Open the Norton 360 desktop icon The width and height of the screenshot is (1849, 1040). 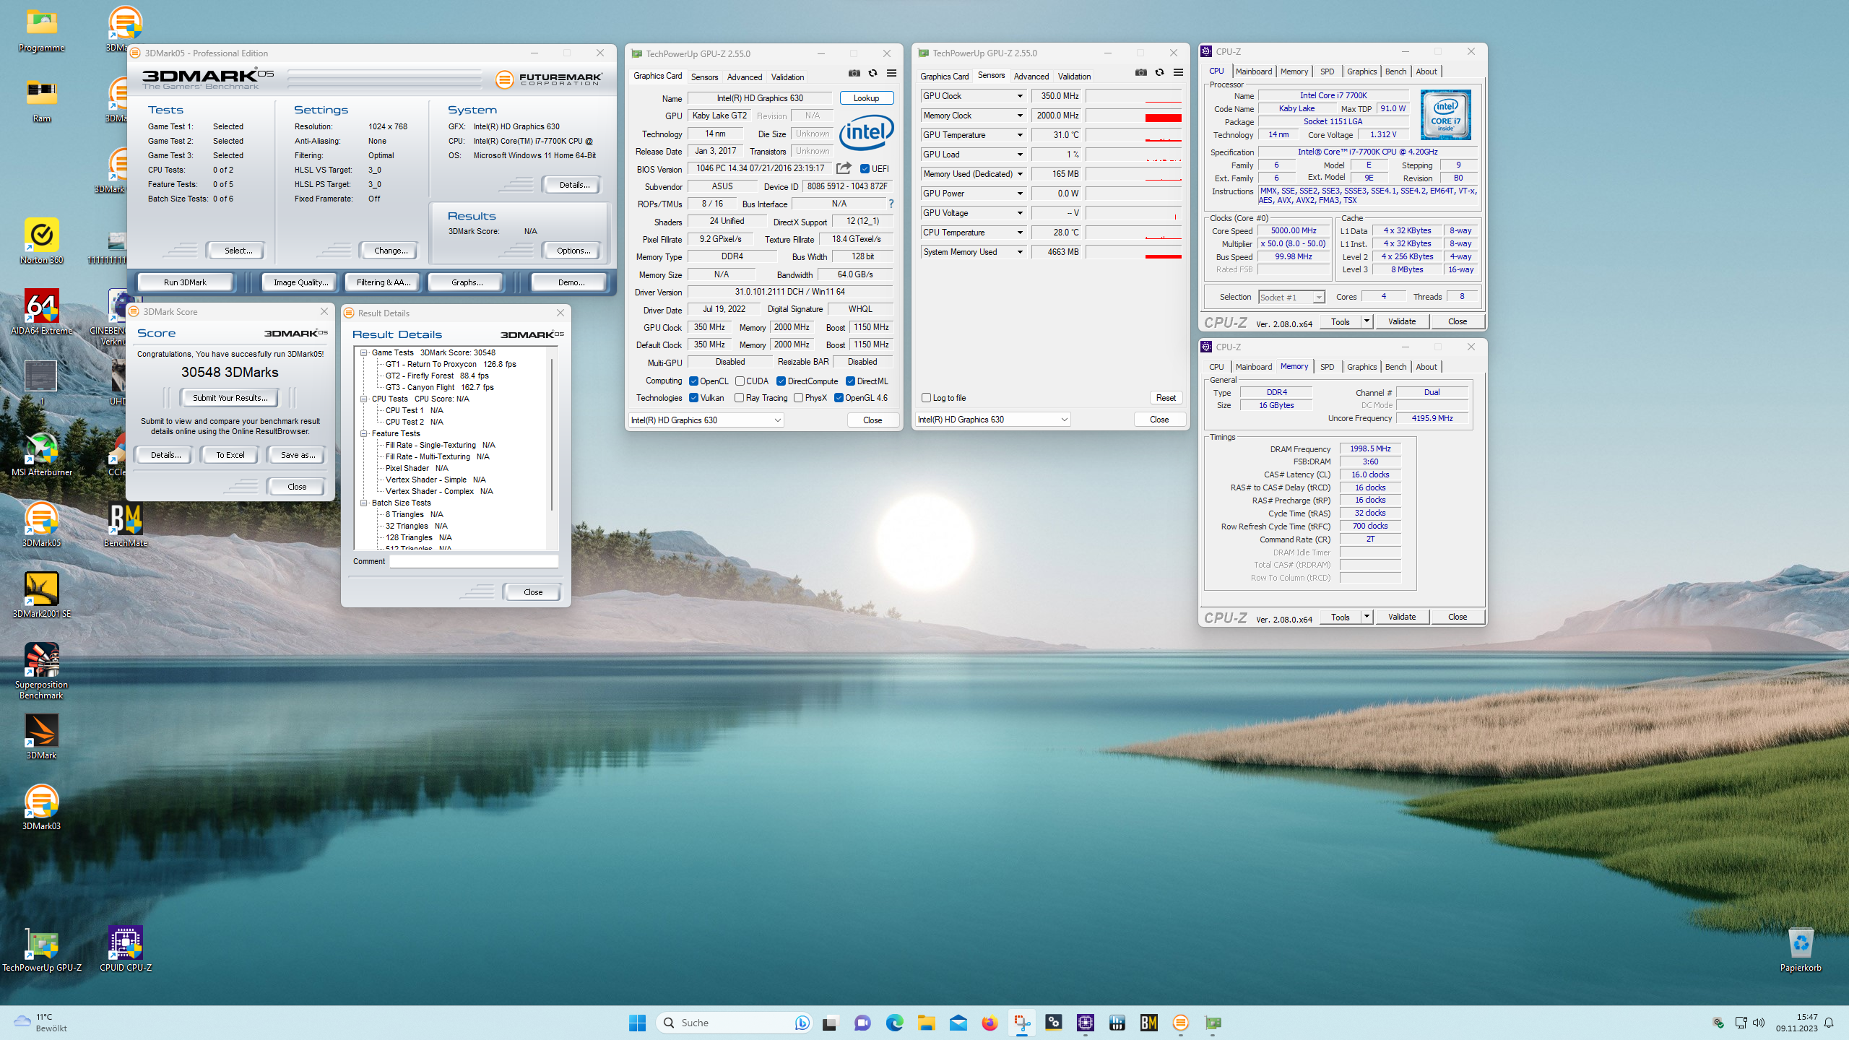pos(41,242)
